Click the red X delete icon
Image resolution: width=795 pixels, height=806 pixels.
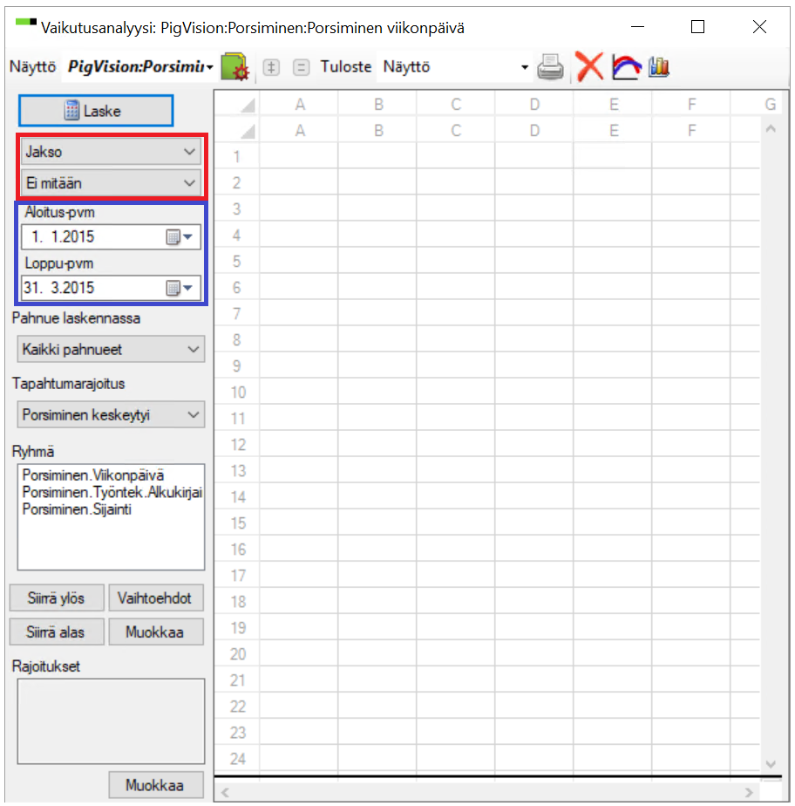(589, 67)
